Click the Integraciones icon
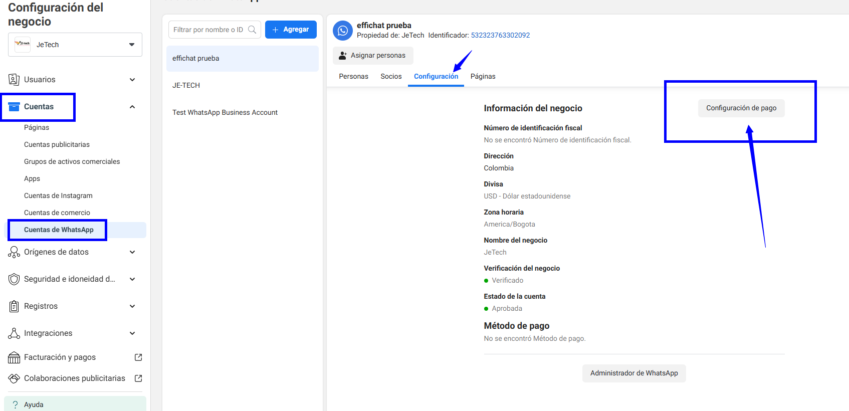Image resolution: width=849 pixels, height=411 pixels. (x=14, y=333)
